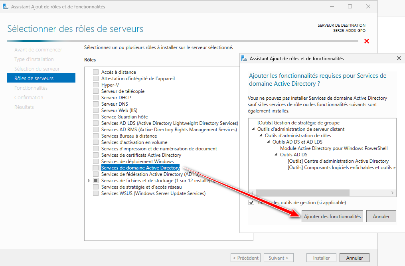
Task: Check the Services AD LDS checkbox
Action: click(x=96, y=123)
